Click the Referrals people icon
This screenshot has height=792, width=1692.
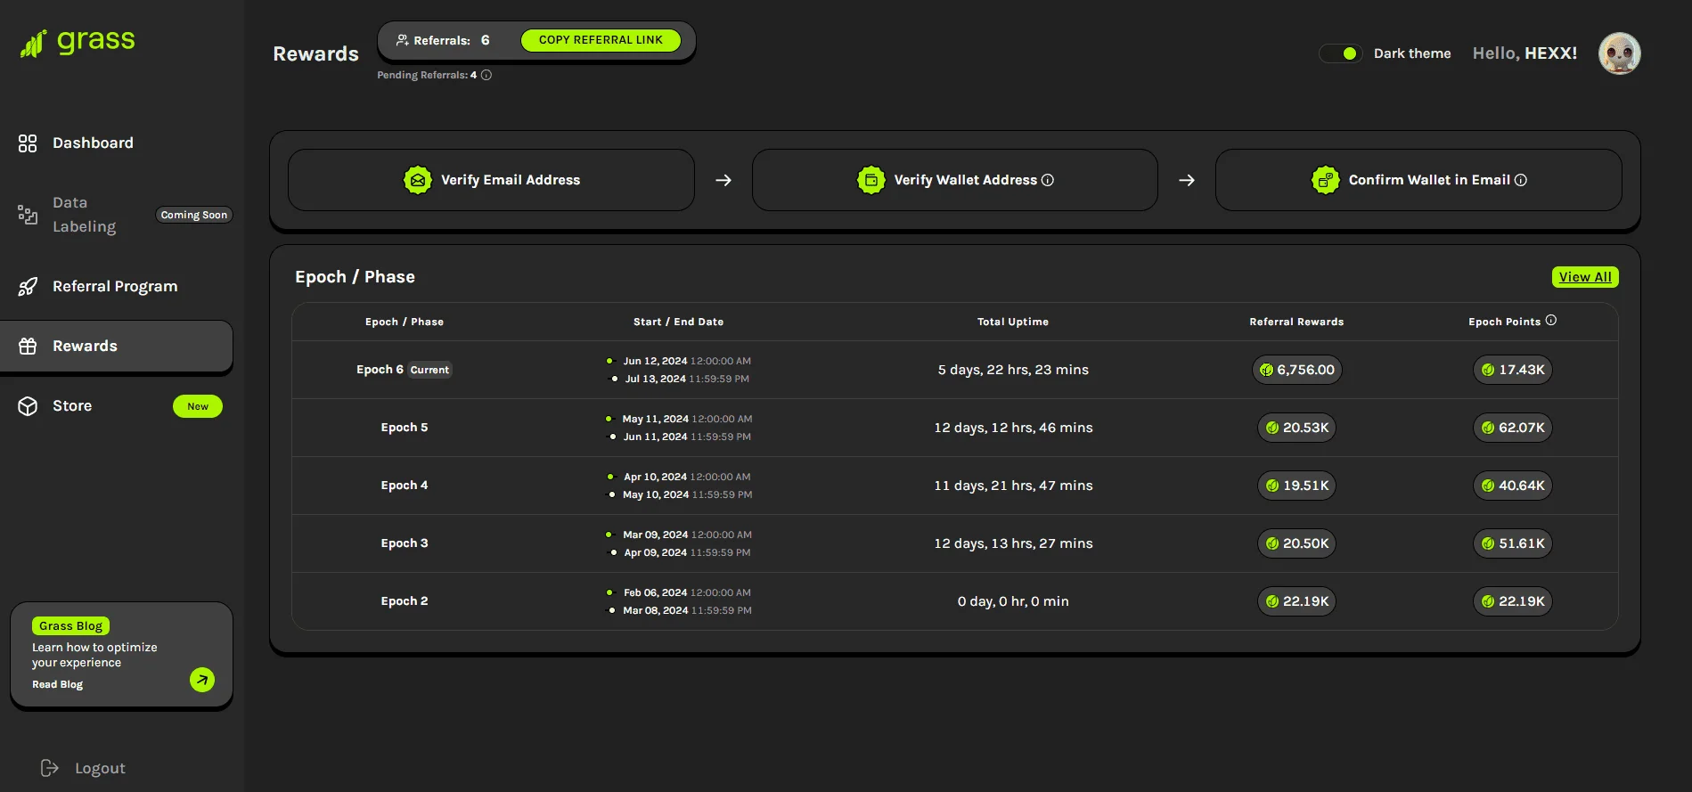coord(403,40)
